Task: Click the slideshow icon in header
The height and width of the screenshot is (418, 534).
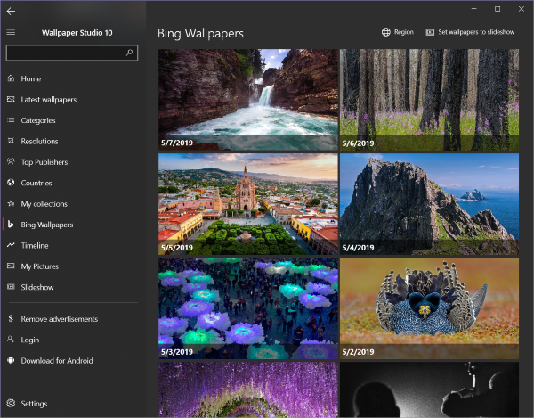Action: point(430,32)
